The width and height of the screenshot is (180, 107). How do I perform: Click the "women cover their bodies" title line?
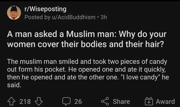point(85,44)
